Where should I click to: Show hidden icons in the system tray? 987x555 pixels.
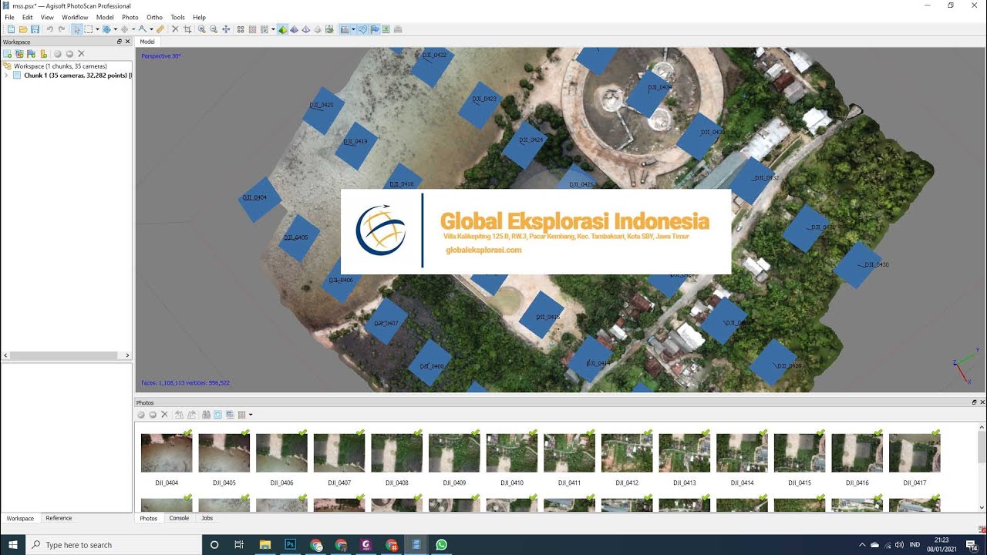pos(862,545)
